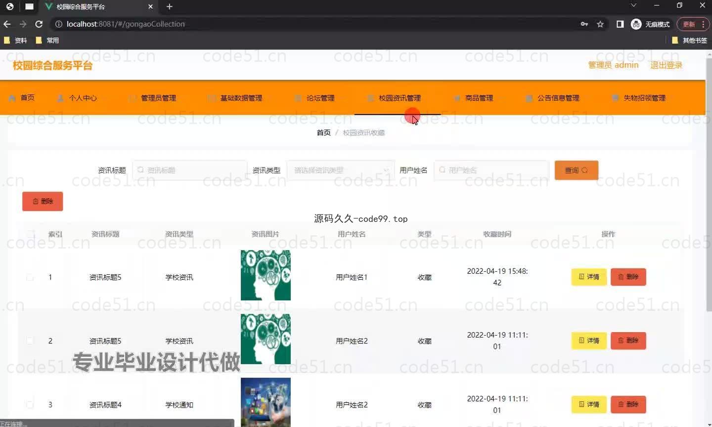Open tab search chevron in title bar

pyautogui.click(x=633, y=5)
